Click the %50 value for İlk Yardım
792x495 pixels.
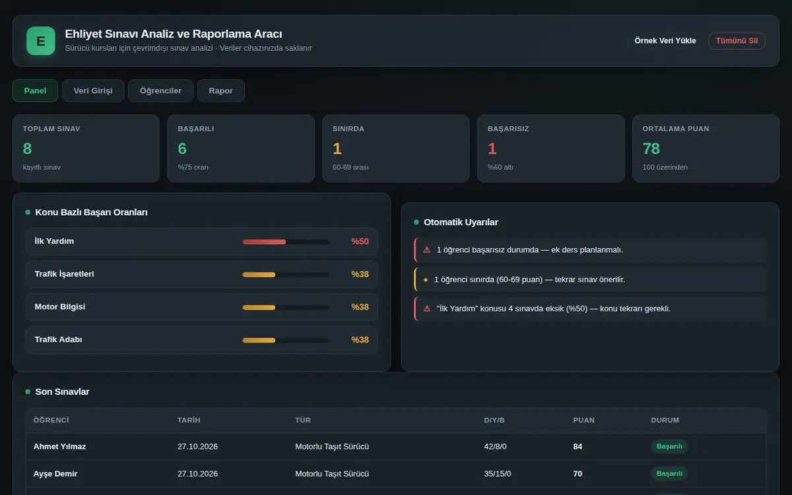[360, 242]
